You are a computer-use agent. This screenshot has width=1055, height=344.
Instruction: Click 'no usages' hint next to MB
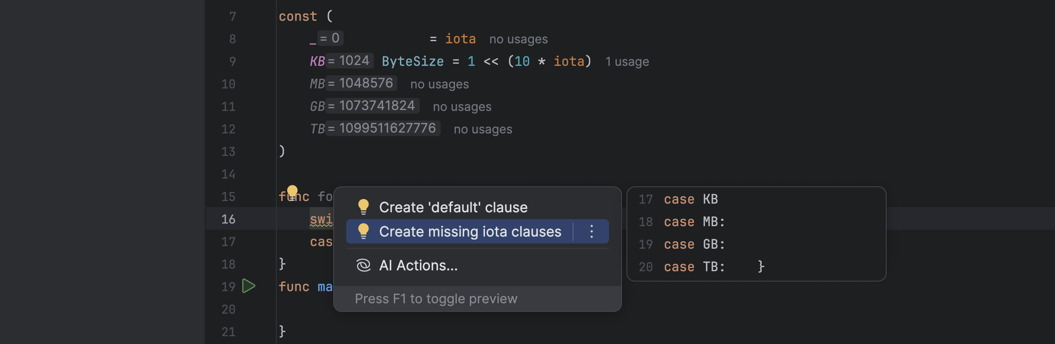click(x=439, y=84)
